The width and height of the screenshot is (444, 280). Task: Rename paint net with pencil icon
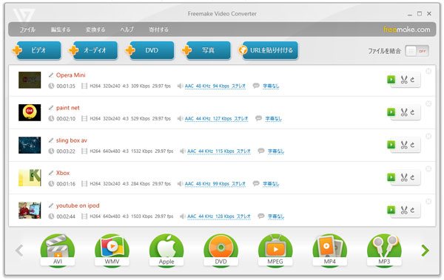click(x=51, y=107)
